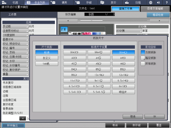Click the speaker volume icon

click(x=158, y=2)
